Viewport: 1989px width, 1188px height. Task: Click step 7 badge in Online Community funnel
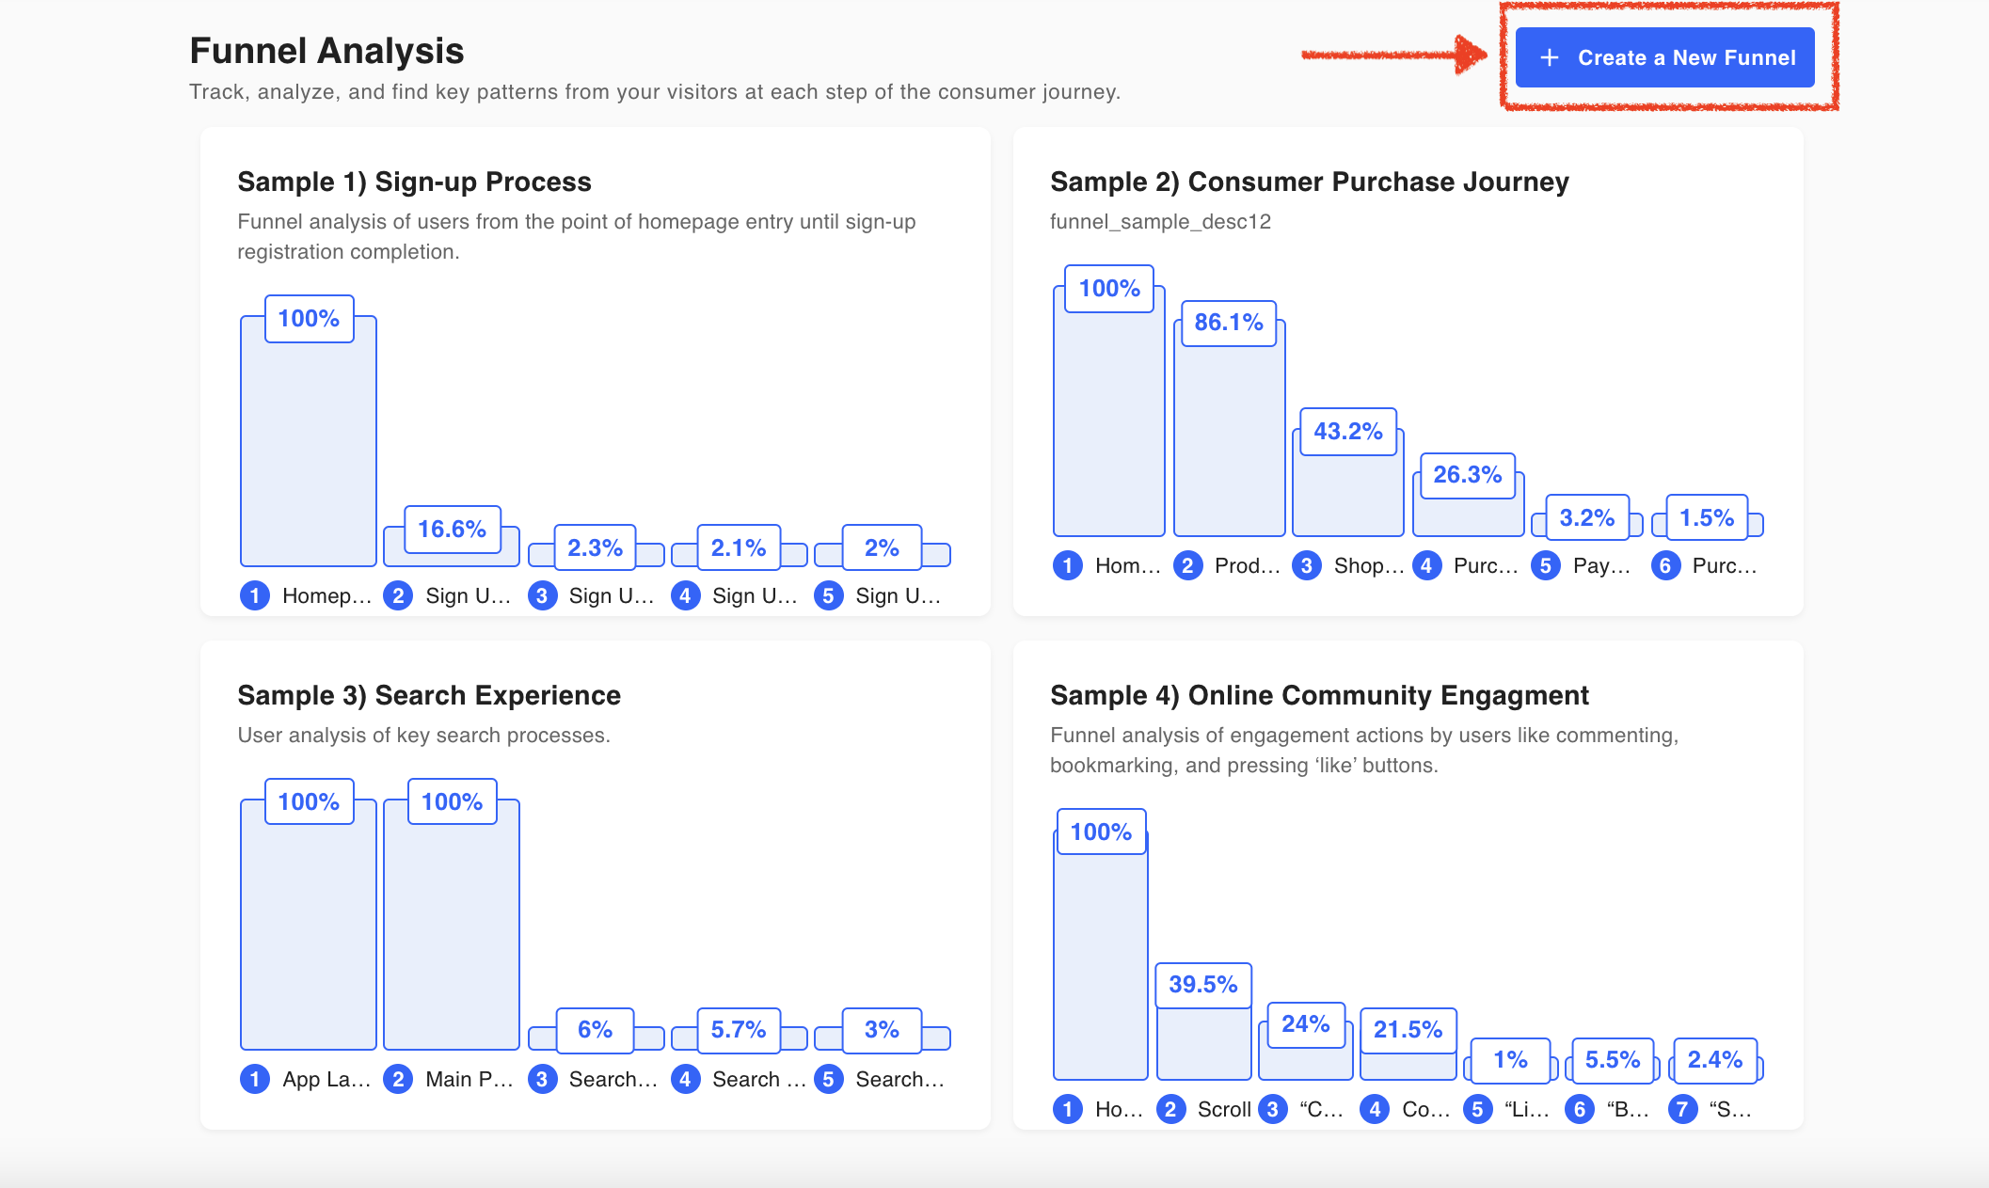pos(1682,1109)
